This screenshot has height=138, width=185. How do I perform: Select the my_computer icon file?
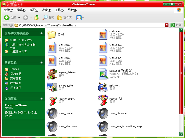pyautogui.click(x=52, y=87)
